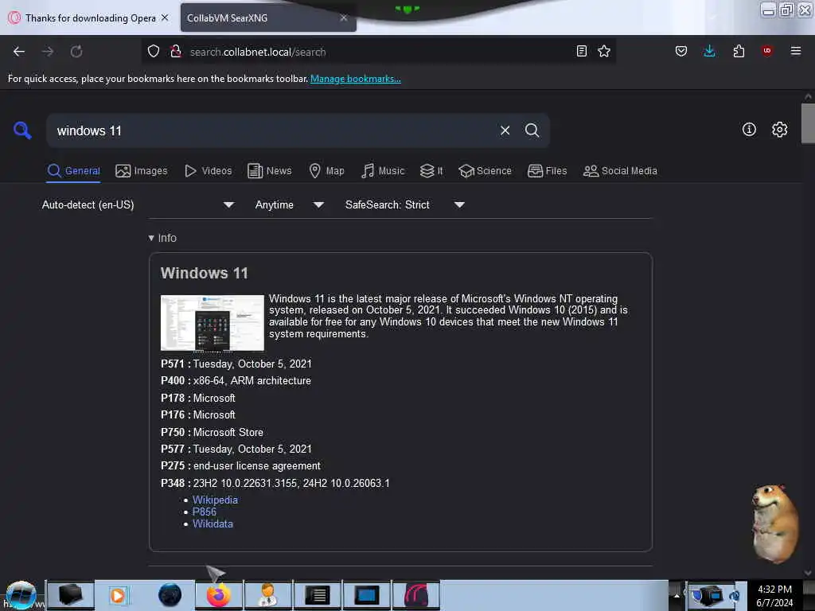Select the Images search category

tap(142, 171)
